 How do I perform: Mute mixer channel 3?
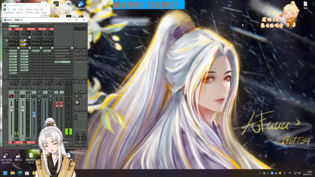pos(39,96)
